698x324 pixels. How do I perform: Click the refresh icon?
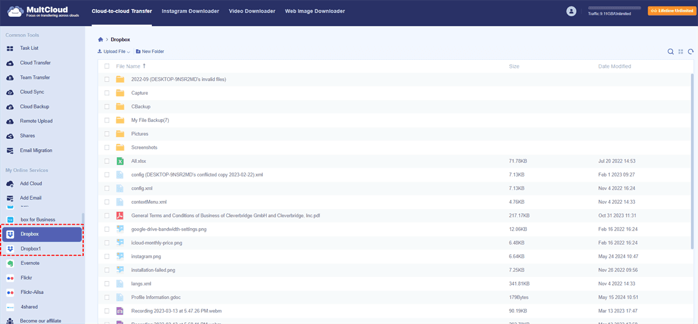(690, 52)
